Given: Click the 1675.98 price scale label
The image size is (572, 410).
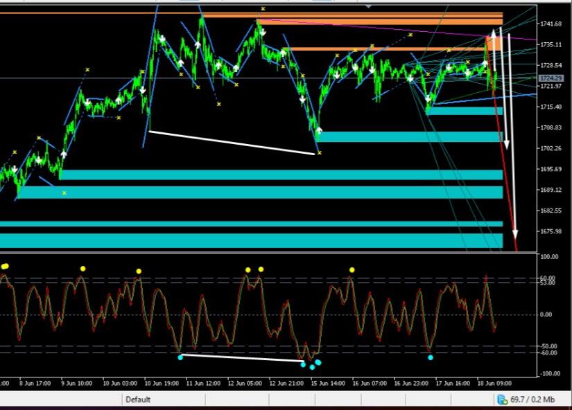Looking at the screenshot, I should click(551, 231).
